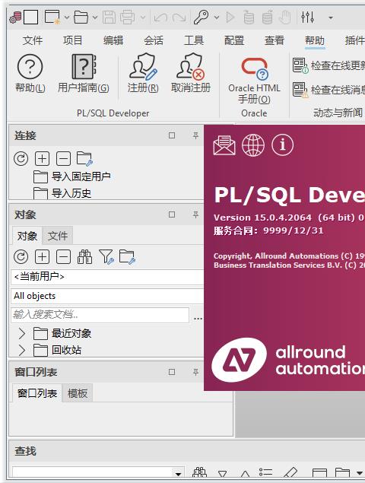
Task: Click the highlighter marker icon in Find bar
Action: click(x=290, y=472)
